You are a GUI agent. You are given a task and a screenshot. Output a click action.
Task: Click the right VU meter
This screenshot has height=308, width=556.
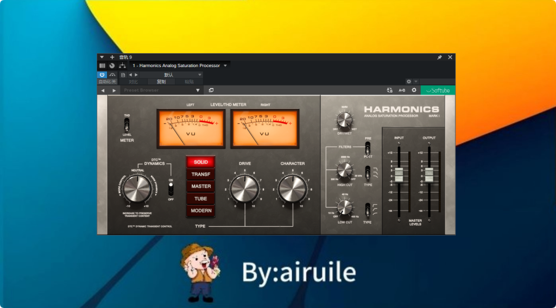[x=265, y=128]
